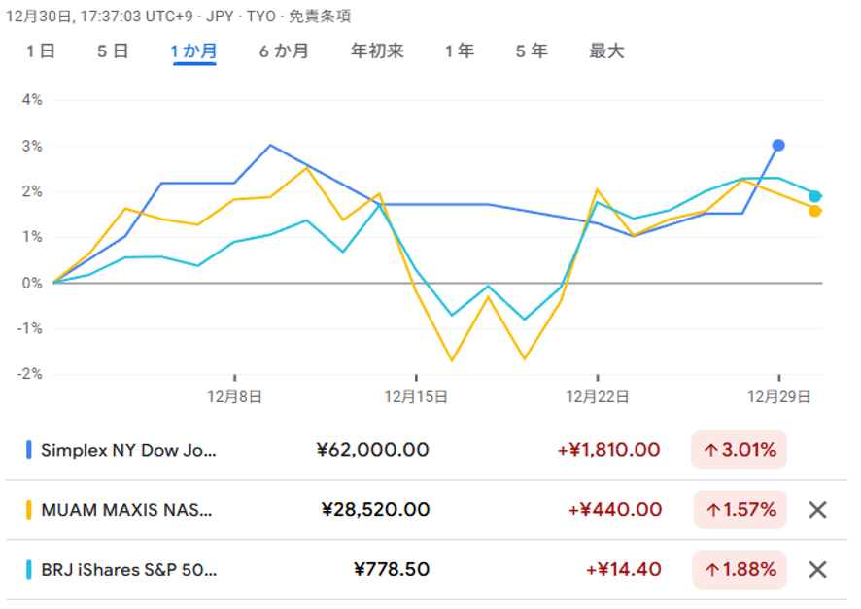The image size is (861, 609).
Task: Open the 1年 chart range
Action: [460, 51]
